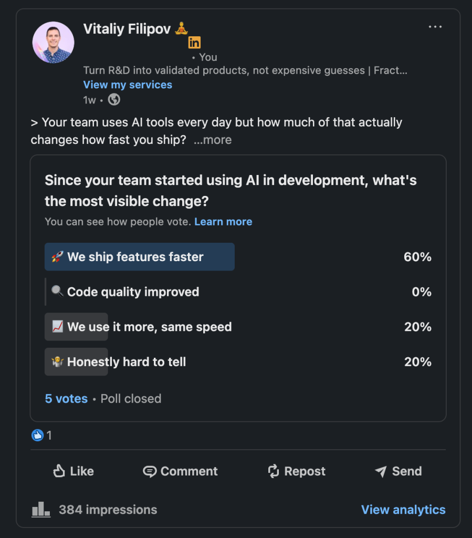The image size is (472, 538).
Task: Open the 'View my services' link
Action: (x=128, y=85)
